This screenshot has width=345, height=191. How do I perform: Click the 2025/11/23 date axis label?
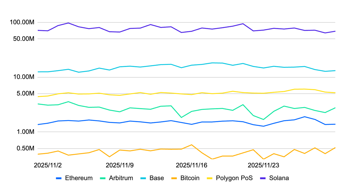263,165
